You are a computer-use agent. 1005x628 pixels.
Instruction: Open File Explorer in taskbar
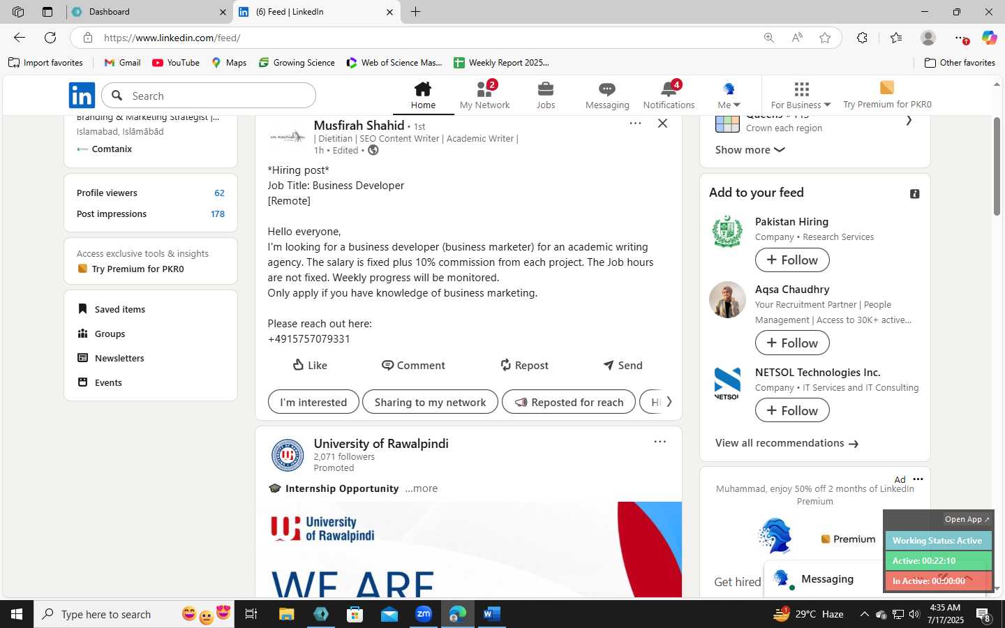pyautogui.click(x=287, y=614)
